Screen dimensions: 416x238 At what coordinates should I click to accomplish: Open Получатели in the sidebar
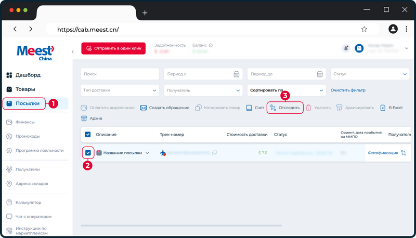click(x=23, y=169)
